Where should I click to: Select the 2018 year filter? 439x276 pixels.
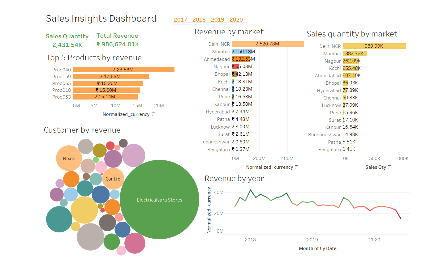(199, 19)
